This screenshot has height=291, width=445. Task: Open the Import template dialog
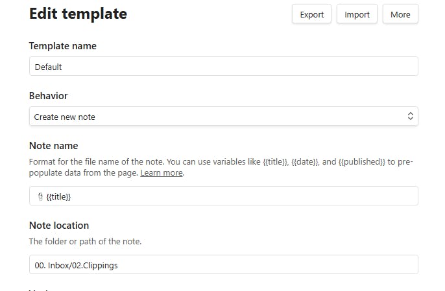[x=357, y=14]
